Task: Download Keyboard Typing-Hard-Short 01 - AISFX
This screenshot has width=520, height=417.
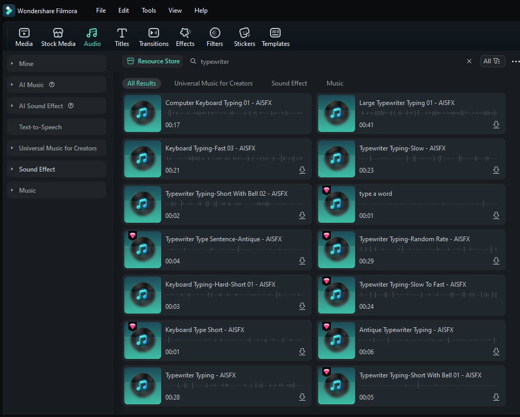Action: 302,306
